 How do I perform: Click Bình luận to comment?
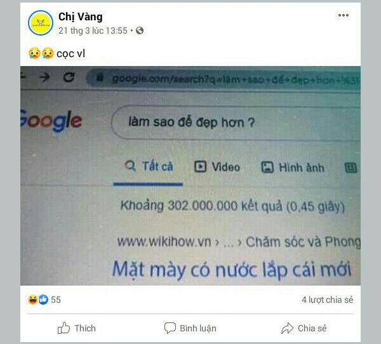pos(190,328)
